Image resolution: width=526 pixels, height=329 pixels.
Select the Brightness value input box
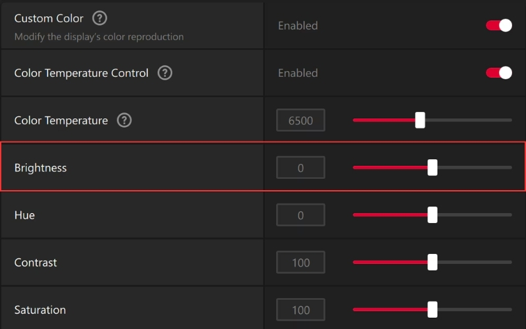(300, 168)
